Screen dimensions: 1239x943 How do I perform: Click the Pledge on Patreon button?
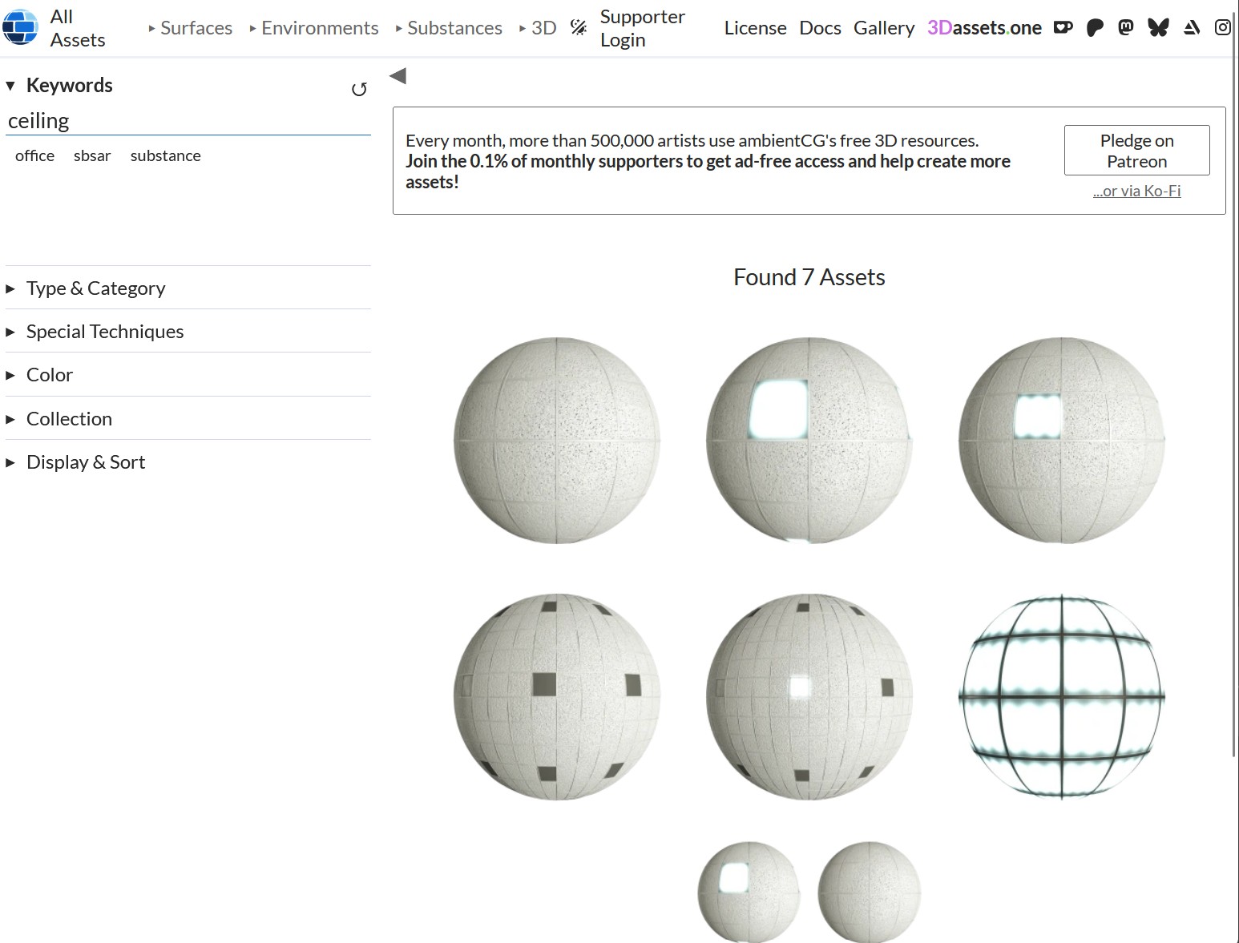[1136, 151]
